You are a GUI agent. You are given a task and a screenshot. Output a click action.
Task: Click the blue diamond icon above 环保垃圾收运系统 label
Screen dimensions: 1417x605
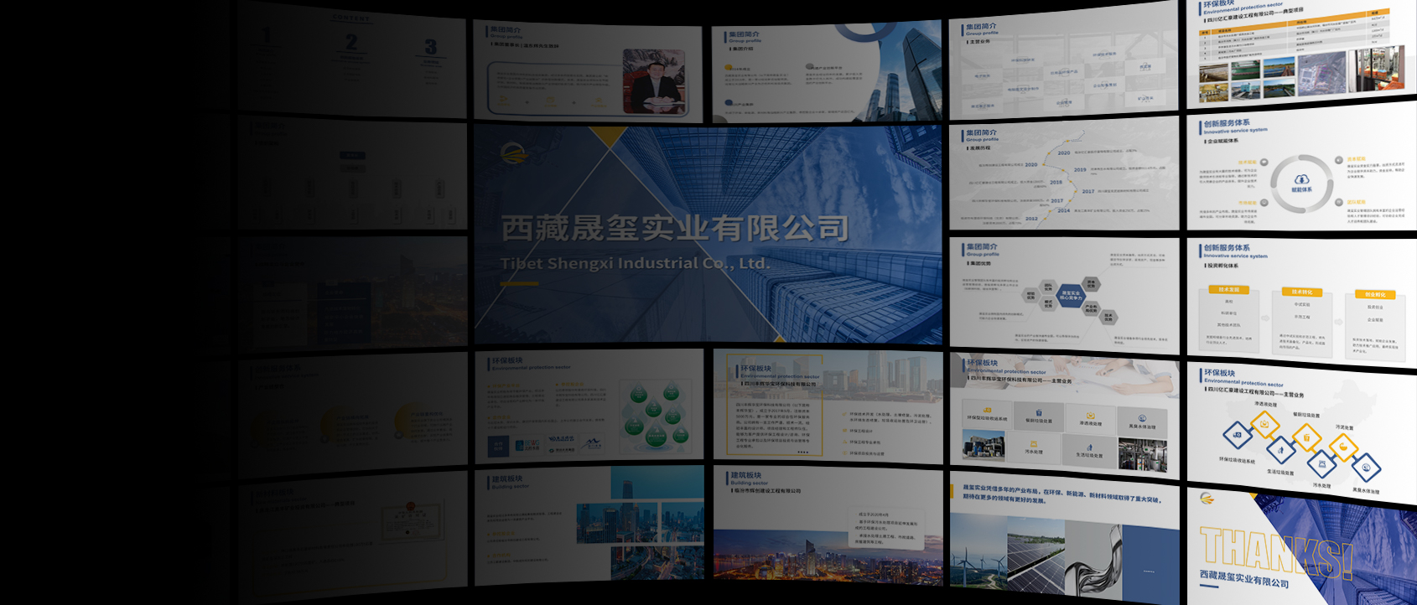pos(1238,435)
